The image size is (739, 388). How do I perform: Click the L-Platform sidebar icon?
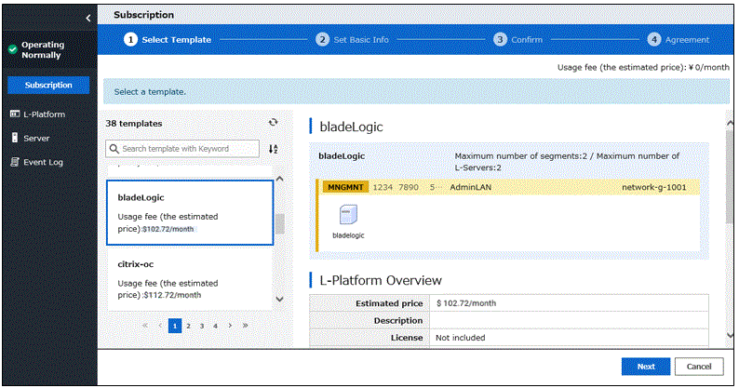click(15, 114)
